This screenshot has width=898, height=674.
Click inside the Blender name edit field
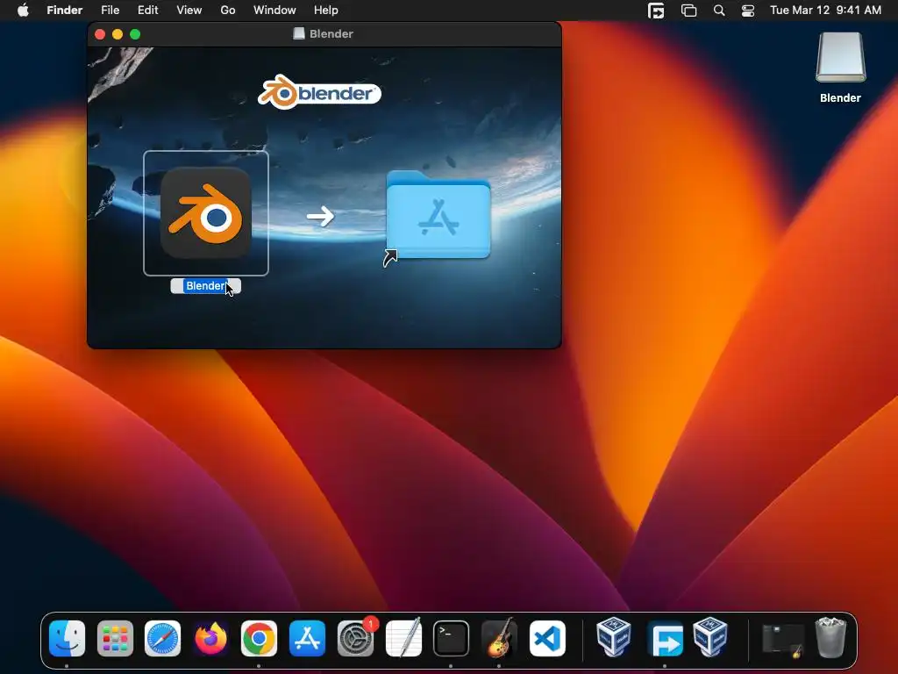coord(205,286)
